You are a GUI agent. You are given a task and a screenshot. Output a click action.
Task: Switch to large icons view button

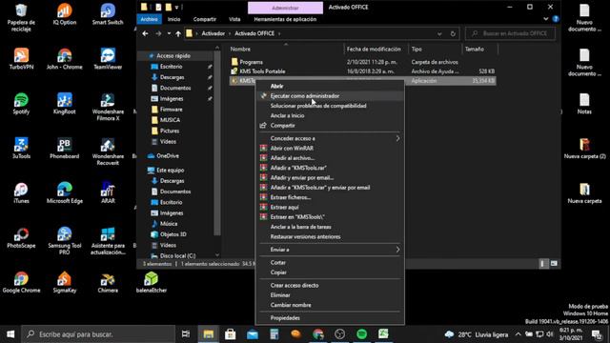[554, 264]
